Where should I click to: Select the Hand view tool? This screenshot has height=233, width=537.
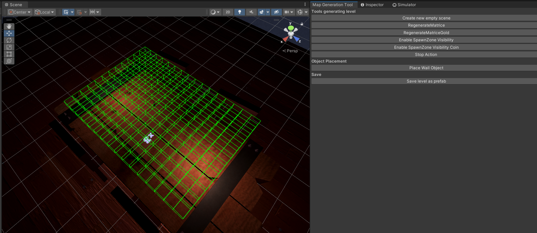(9, 26)
